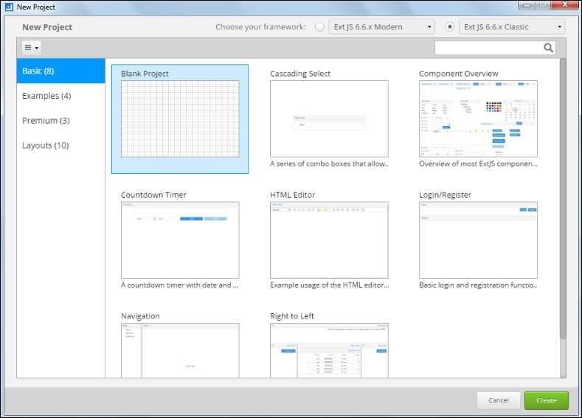Click the vertical scrollbar of template list
Viewport: 582px width, 418px height.
click(563, 198)
